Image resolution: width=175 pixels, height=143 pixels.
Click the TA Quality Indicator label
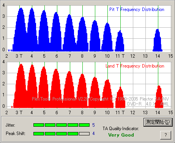pos(121,129)
